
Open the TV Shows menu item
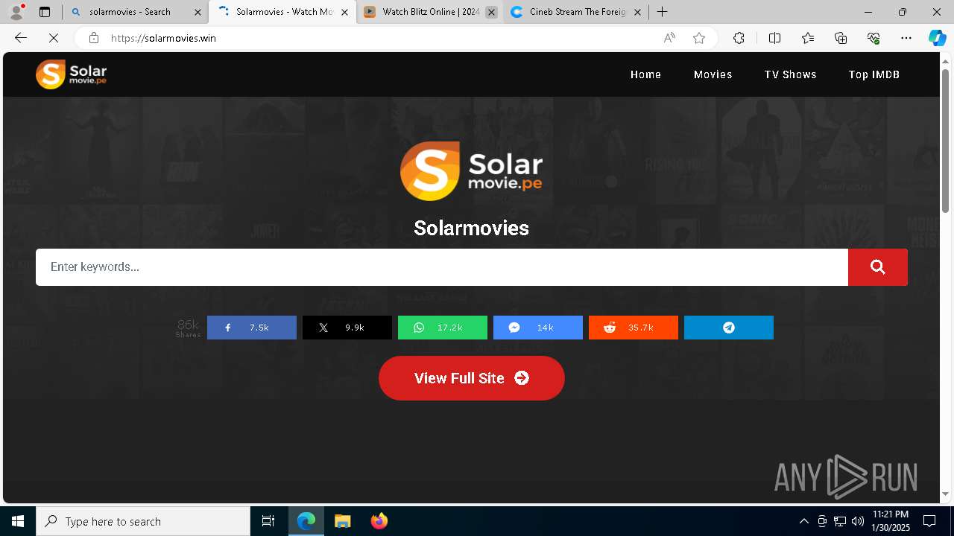coord(791,74)
